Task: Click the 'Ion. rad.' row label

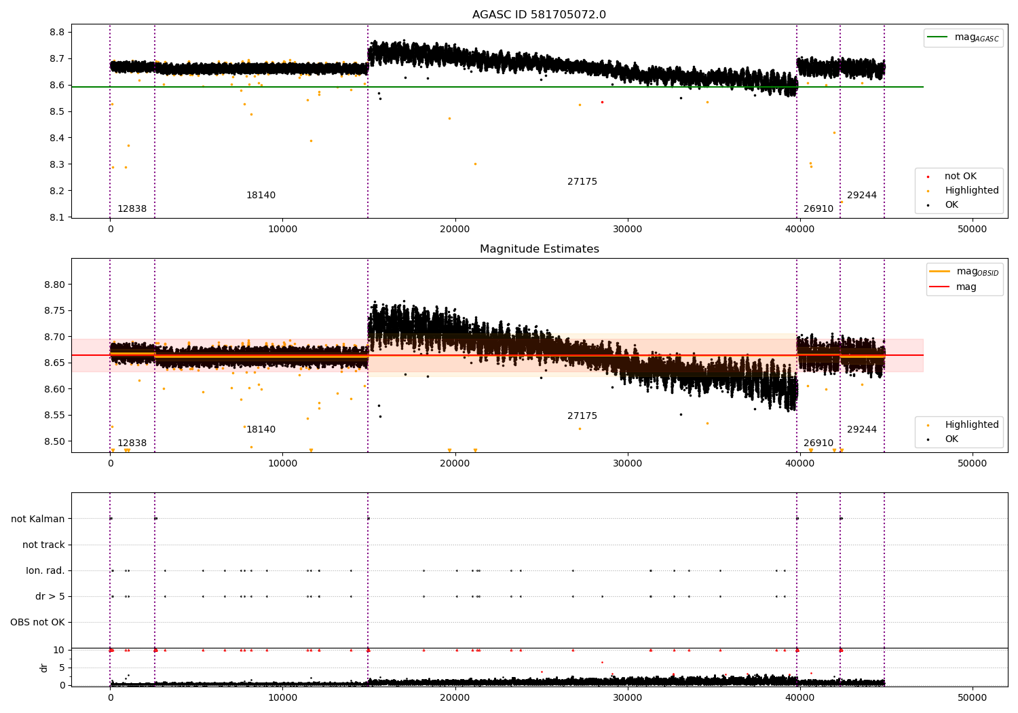Action: click(45, 571)
